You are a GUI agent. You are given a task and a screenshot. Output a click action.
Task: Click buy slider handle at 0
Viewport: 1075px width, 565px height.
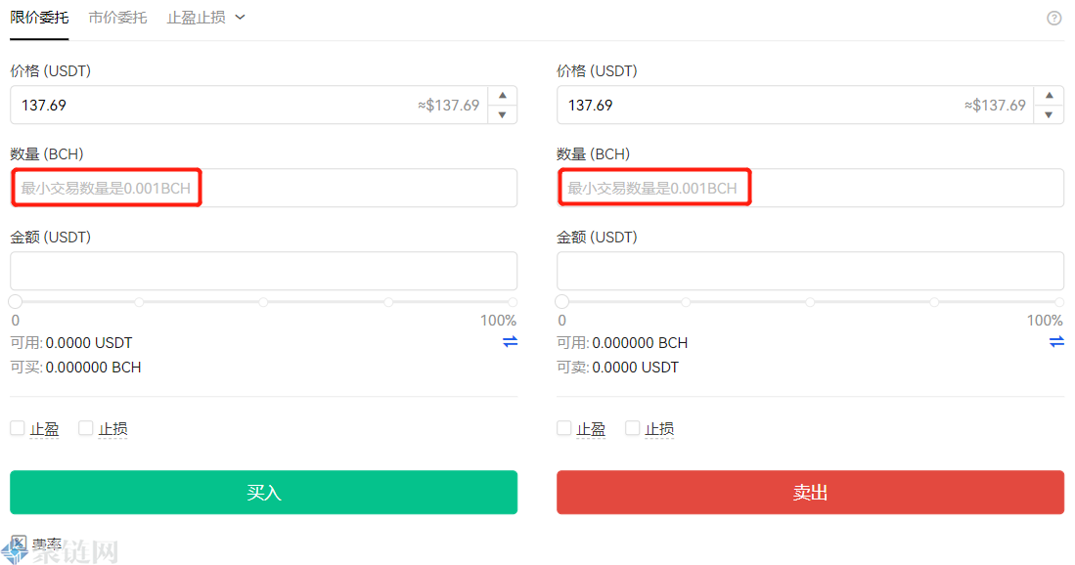point(16,301)
